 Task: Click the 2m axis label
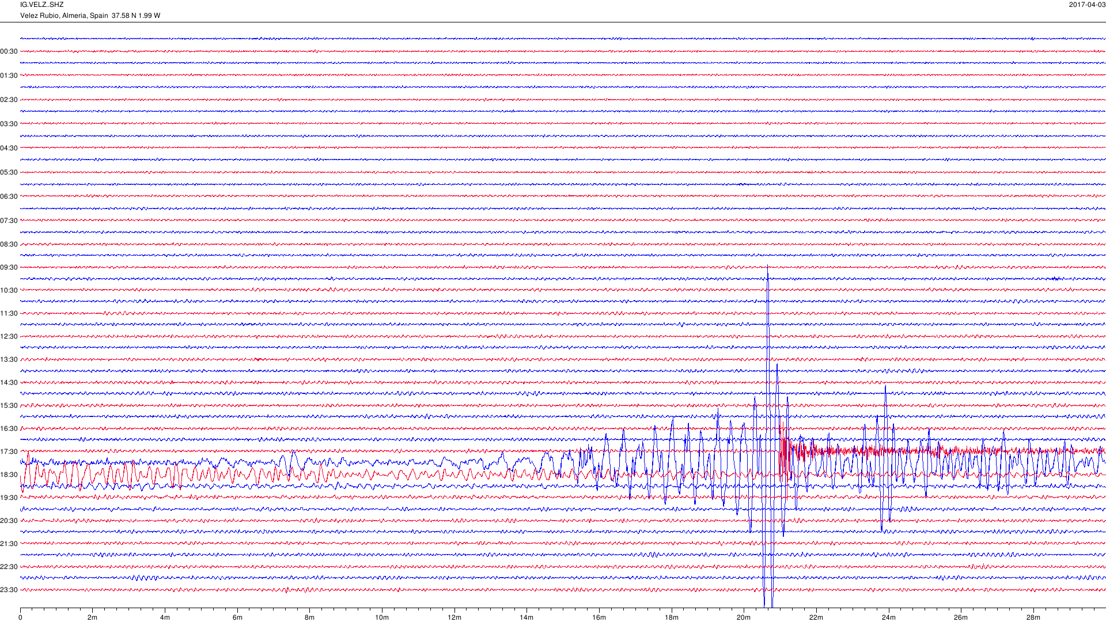click(93, 617)
